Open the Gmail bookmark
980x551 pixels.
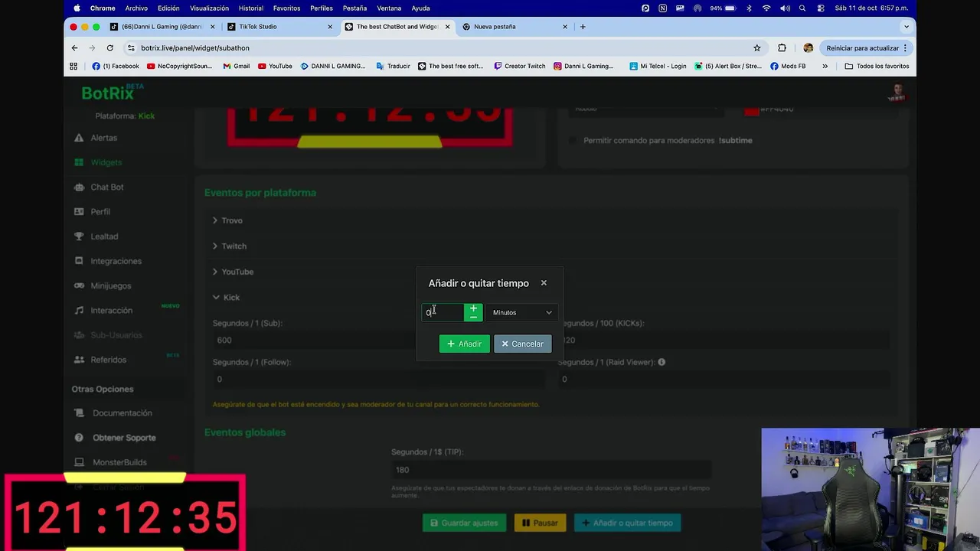(x=237, y=66)
